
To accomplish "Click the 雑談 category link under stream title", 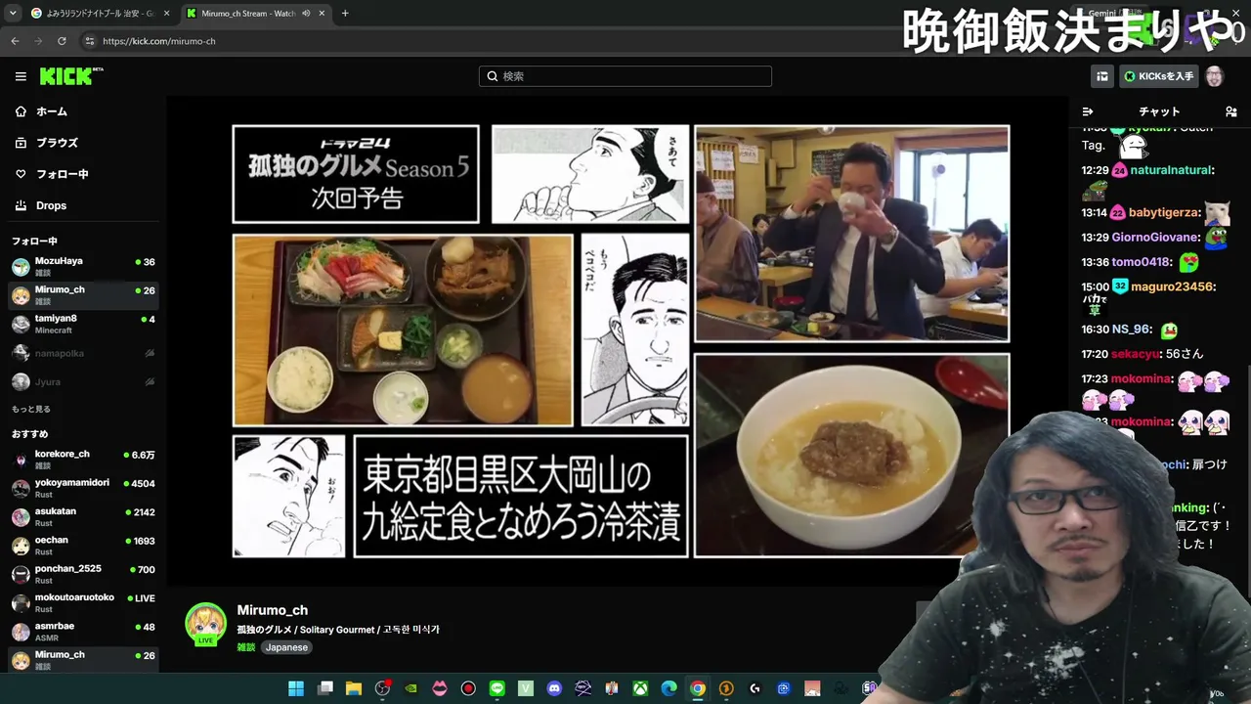I will click(x=245, y=647).
